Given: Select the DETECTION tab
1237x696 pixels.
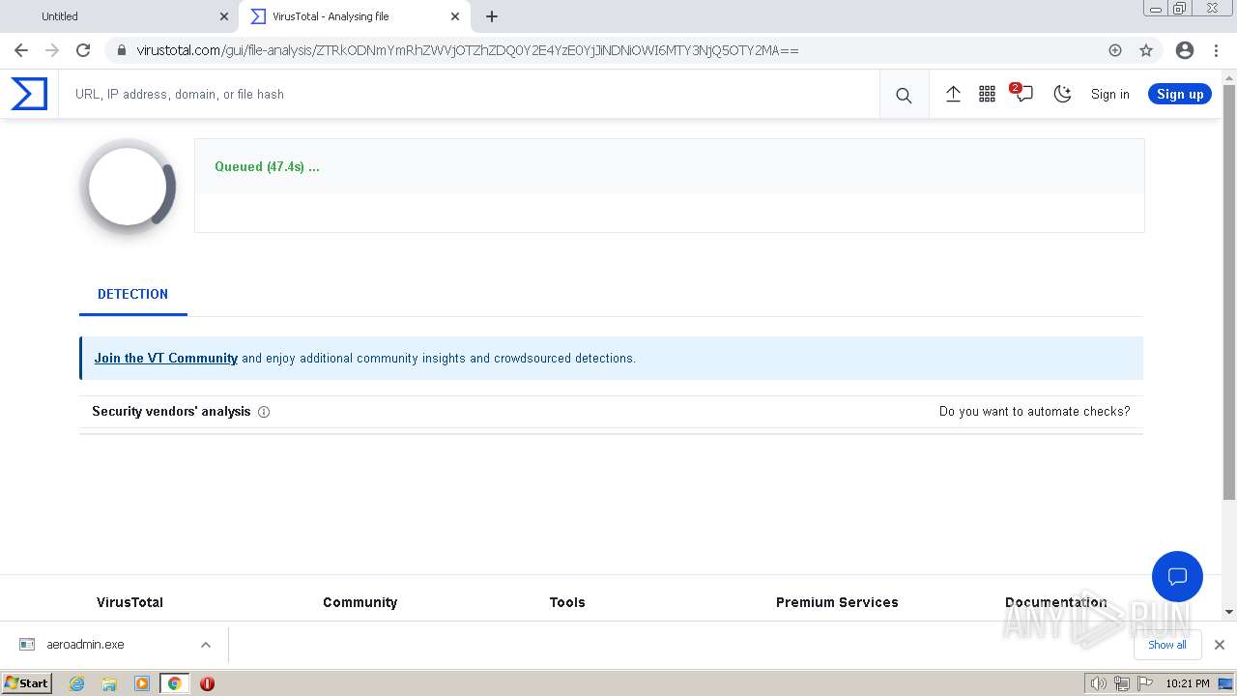Looking at the screenshot, I should coord(132,294).
